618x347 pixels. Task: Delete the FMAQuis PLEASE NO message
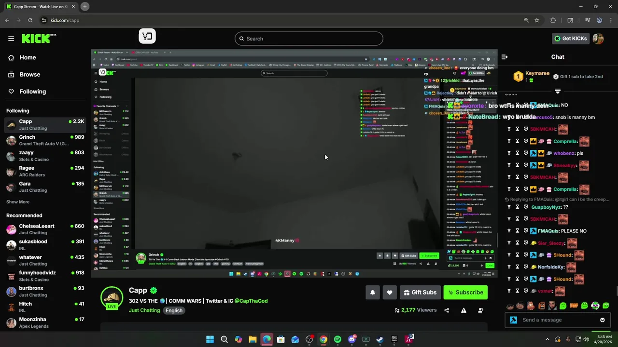(509, 231)
